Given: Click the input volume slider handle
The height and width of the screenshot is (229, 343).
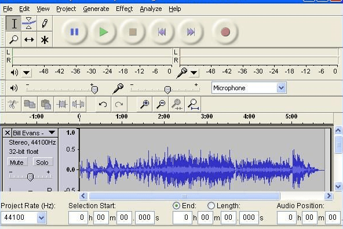Looking at the screenshot, I should pos(167,90).
